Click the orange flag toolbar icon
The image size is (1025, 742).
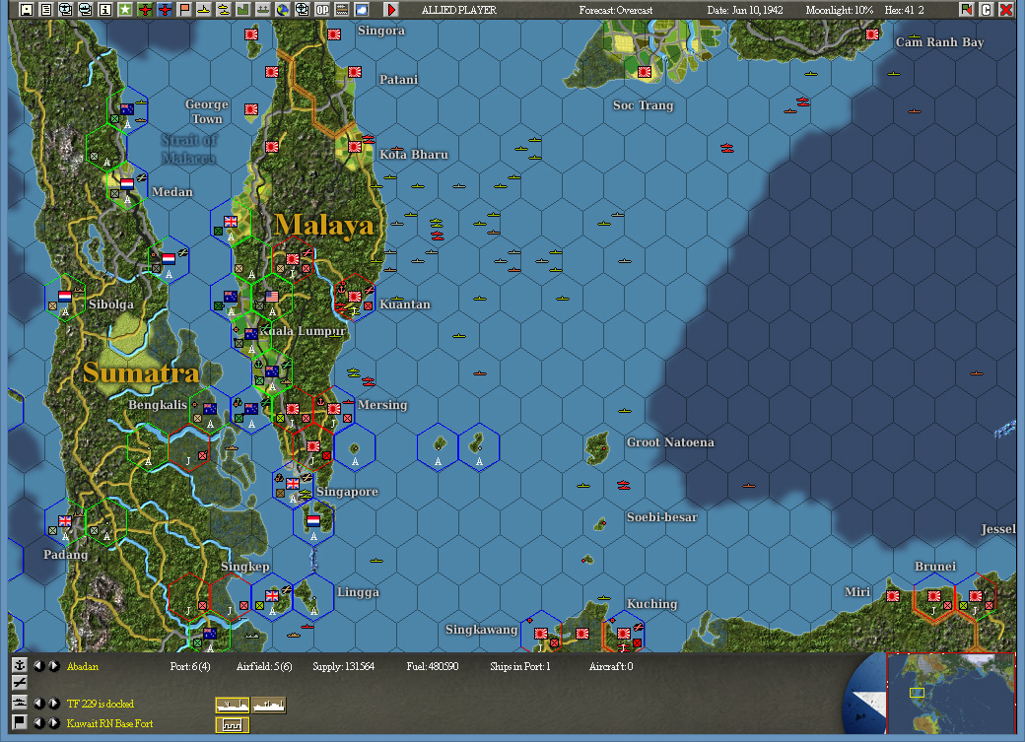pos(183,11)
